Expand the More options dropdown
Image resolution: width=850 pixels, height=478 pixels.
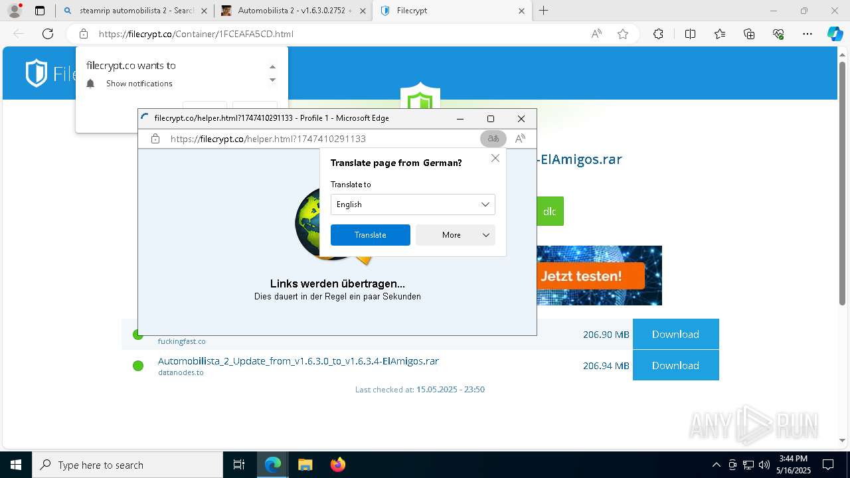456,235
